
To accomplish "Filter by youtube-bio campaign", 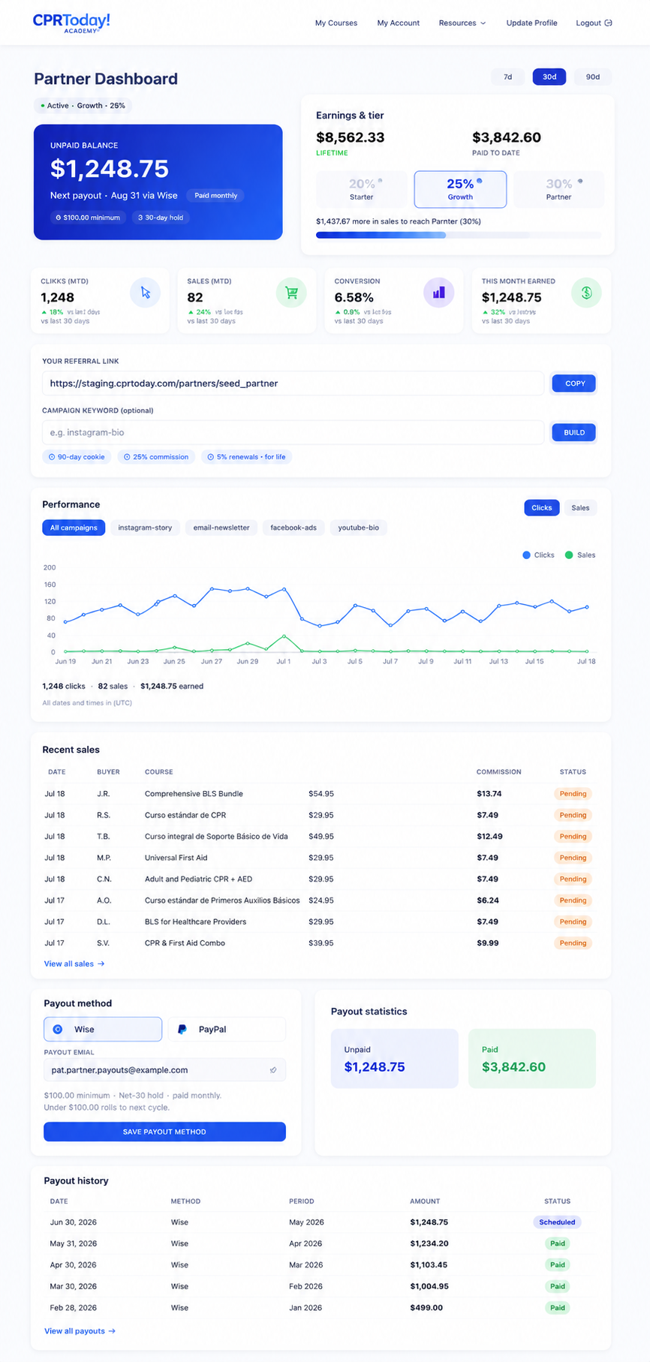I will pyautogui.click(x=359, y=528).
